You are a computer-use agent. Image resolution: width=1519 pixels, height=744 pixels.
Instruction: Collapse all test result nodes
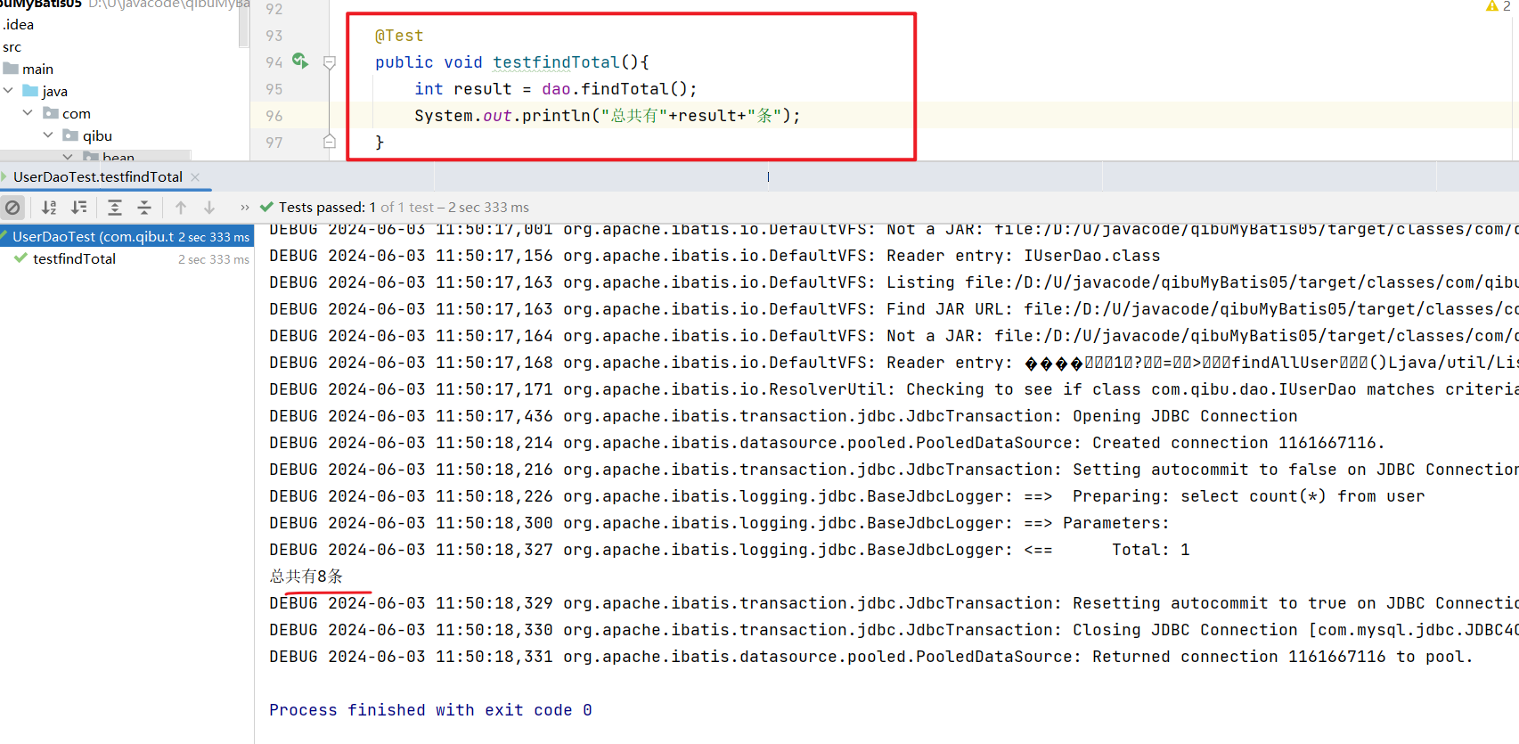[x=144, y=208]
